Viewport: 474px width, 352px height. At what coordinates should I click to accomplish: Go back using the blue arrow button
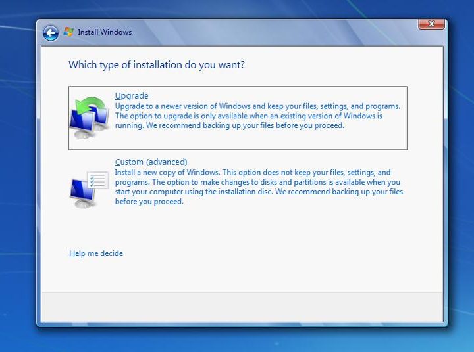point(51,33)
